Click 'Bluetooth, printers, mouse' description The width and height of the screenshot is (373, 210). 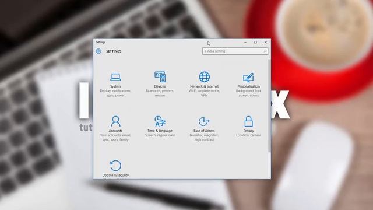coord(160,93)
